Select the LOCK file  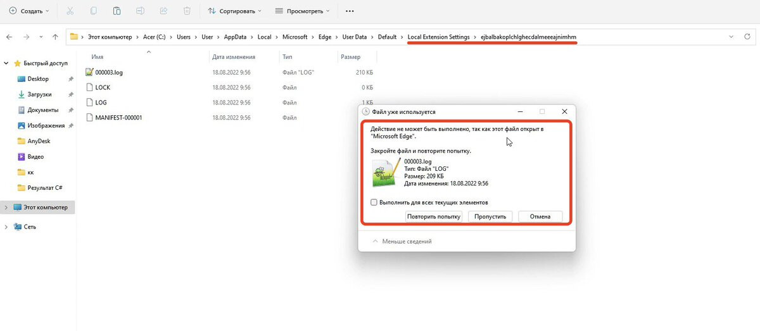(103, 87)
